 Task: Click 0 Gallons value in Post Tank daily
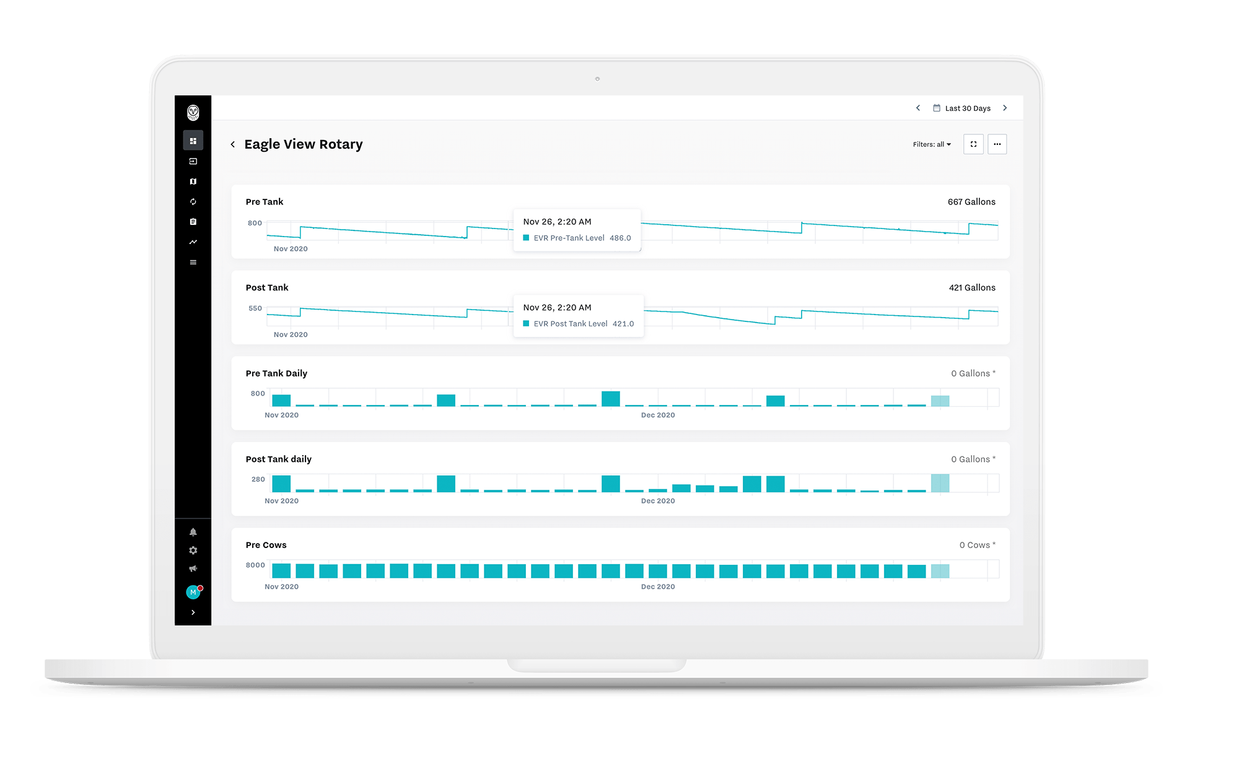pos(973,459)
